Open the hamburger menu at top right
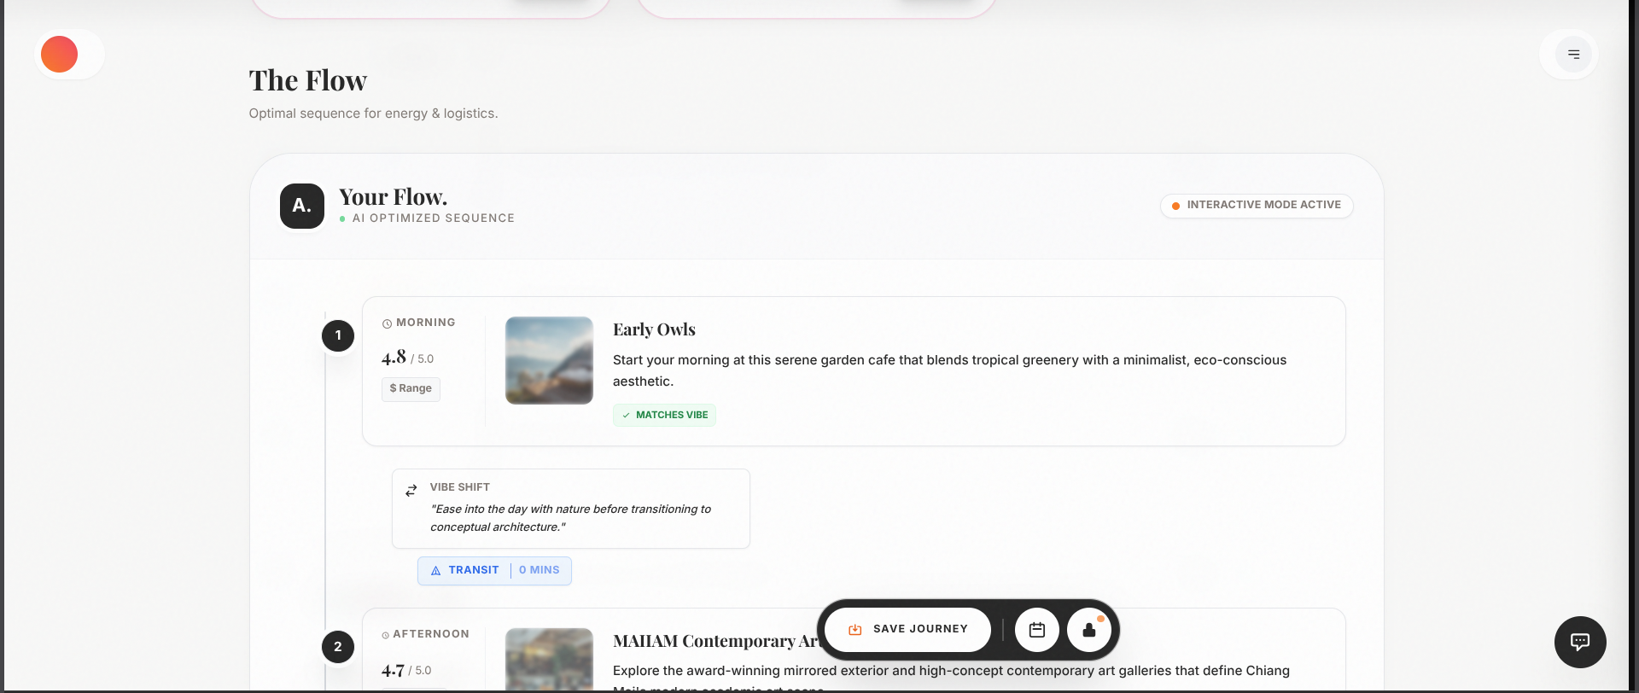This screenshot has height=693, width=1639. point(1573,55)
